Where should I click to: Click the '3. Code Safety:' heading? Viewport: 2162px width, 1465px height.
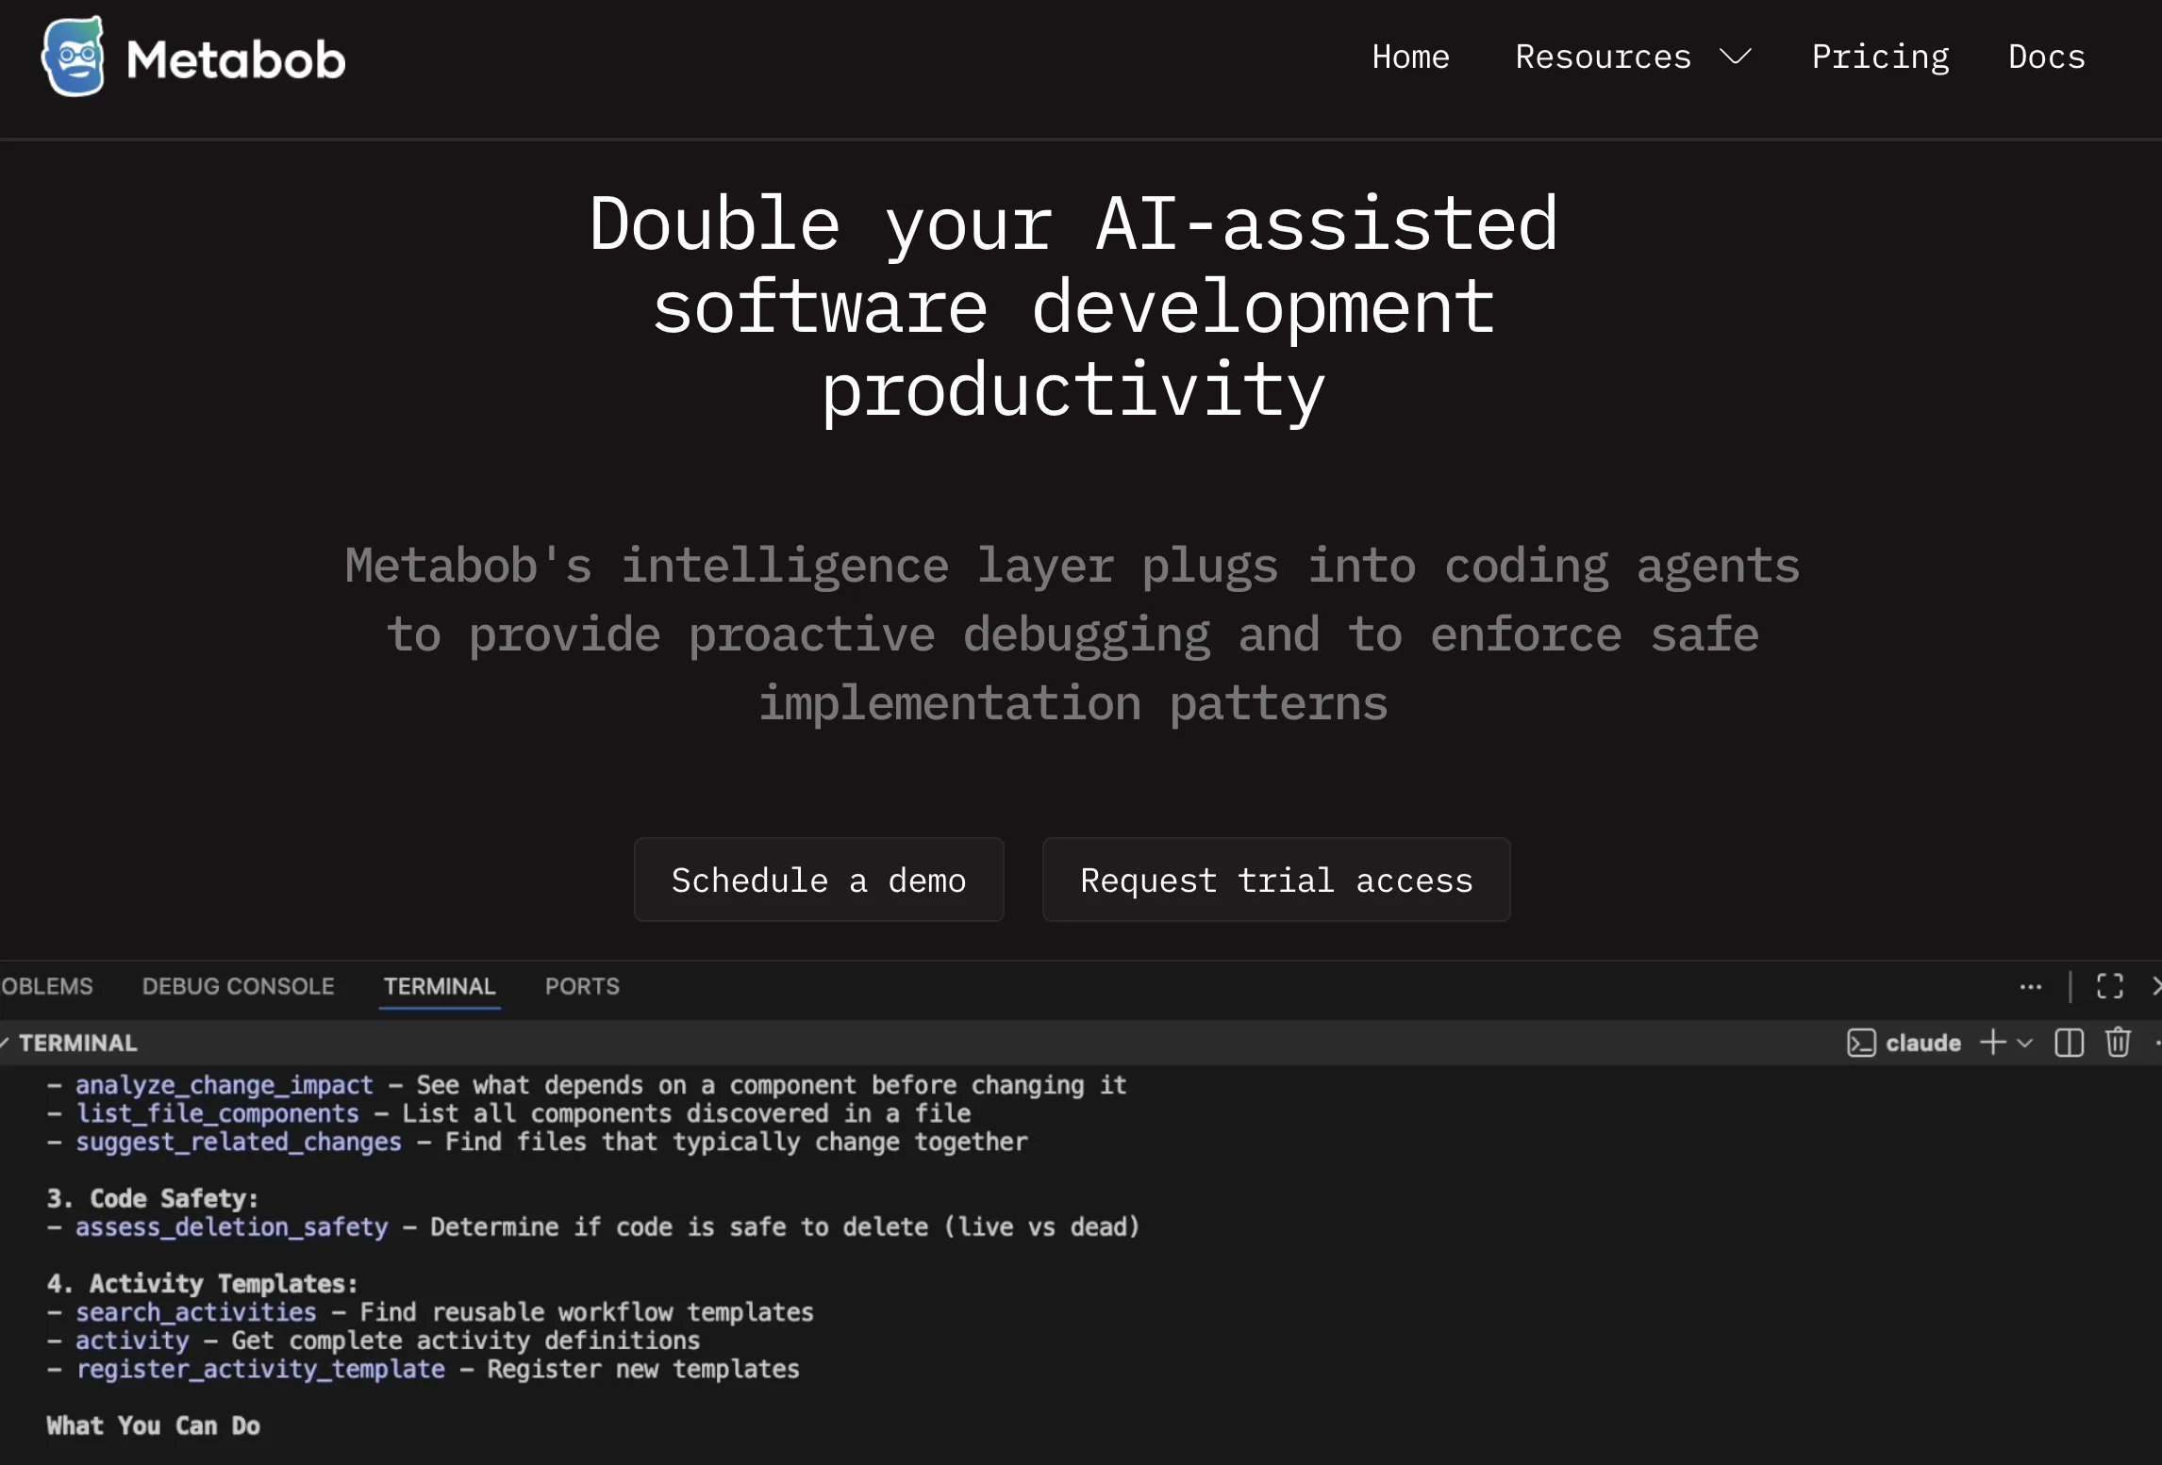point(152,1198)
